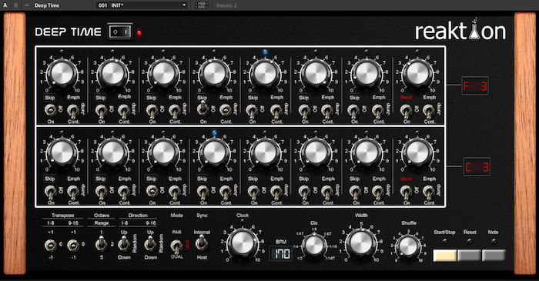
Task: Select snapshot B in the header
Action: pyautogui.click(x=16, y=5)
